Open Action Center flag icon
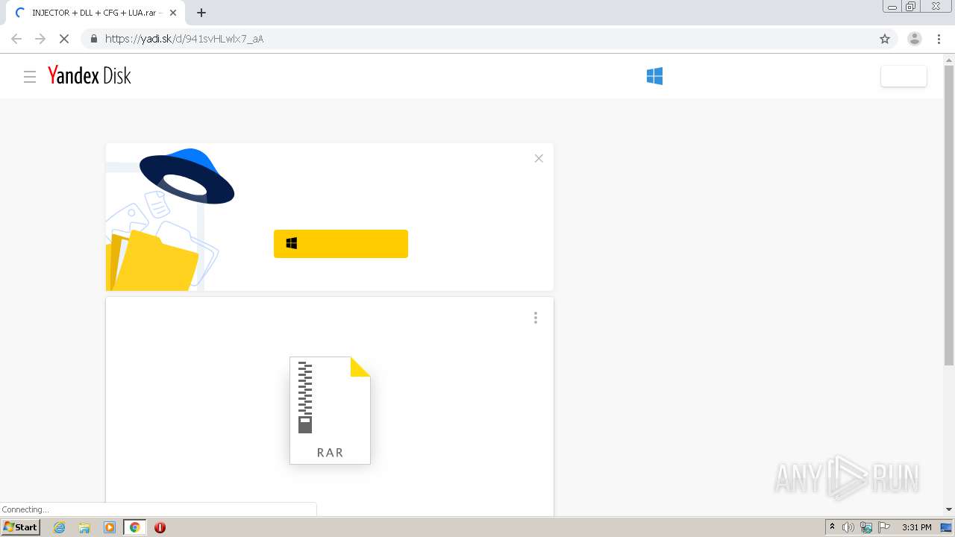The image size is (955, 537). (x=884, y=527)
